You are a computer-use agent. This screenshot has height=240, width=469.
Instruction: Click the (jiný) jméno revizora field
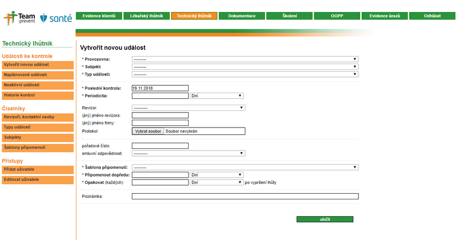point(160,115)
